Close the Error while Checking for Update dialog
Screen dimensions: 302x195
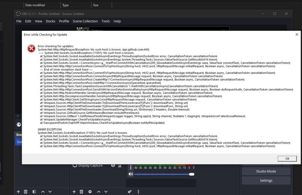pos(297,34)
